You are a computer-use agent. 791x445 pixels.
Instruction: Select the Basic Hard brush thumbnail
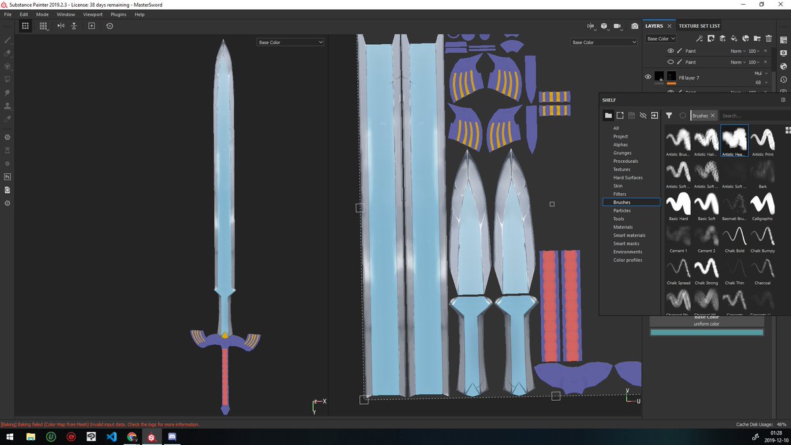tap(678, 206)
